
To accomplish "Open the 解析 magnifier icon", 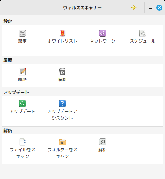I will (103, 142).
